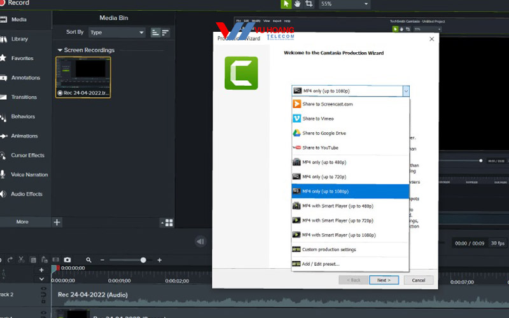Choose Add / Edit preset...
The height and width of the screenshot is (318, 509).
click(x=351, y=264)
